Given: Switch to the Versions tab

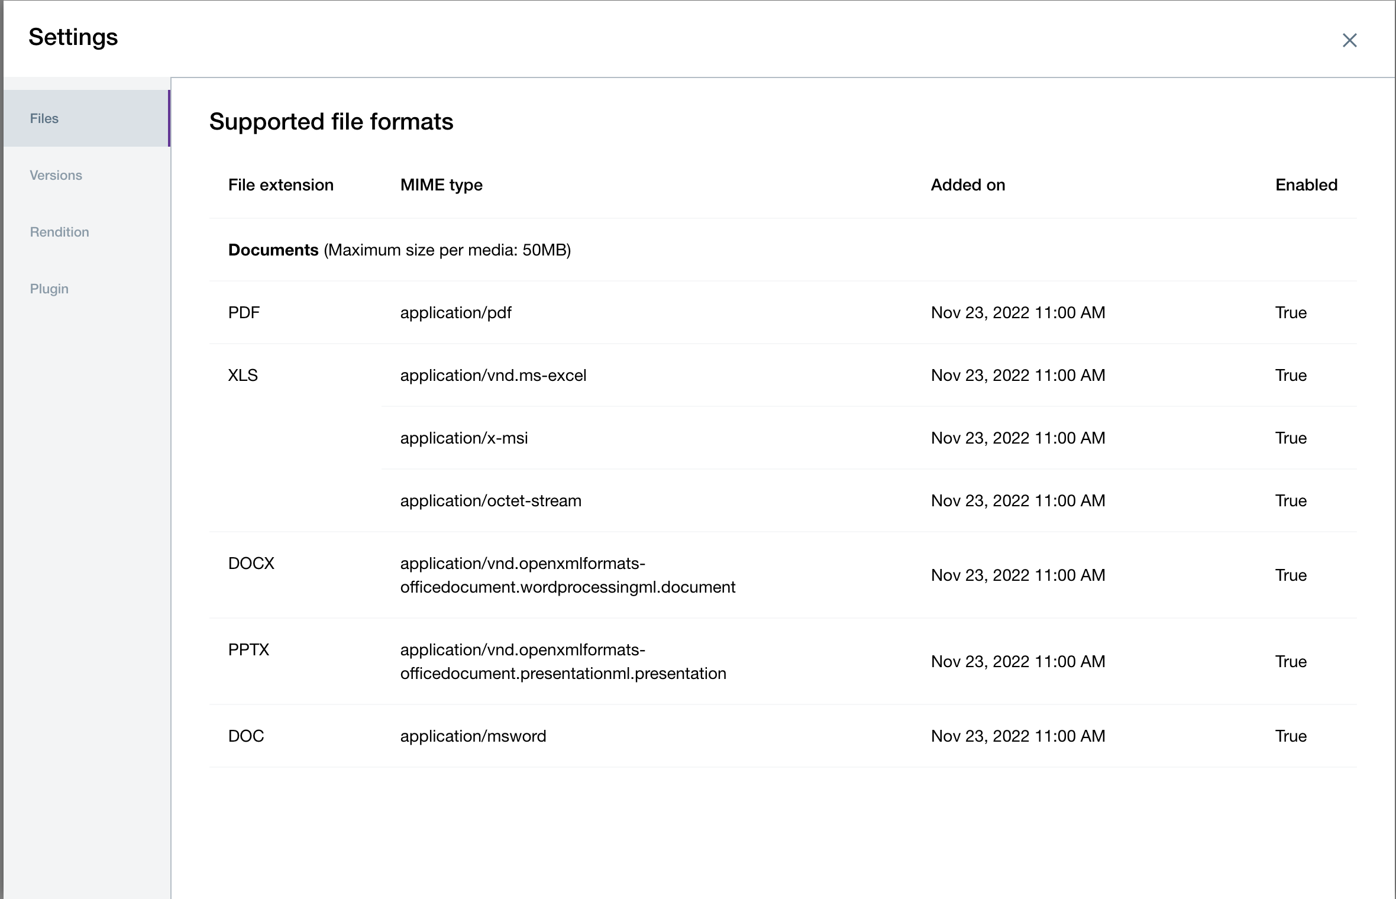Looking at the screenshot, I should 56,175.
